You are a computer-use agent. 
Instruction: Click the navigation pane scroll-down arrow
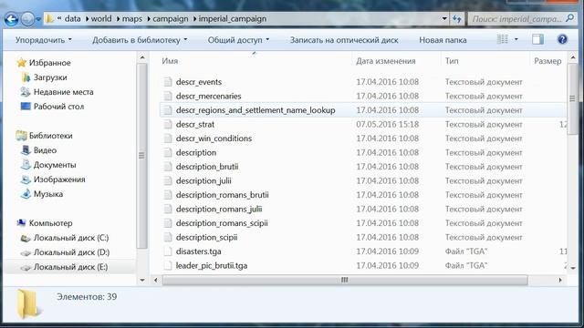coord(142,280)
